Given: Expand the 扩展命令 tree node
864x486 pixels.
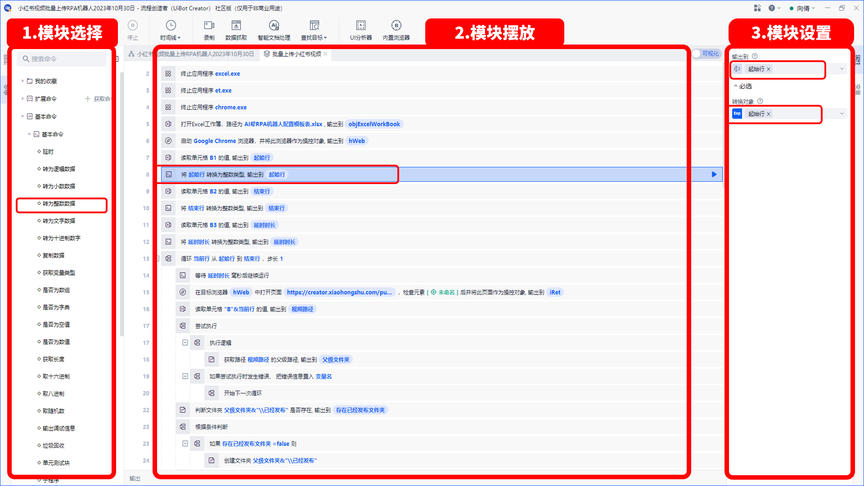Looking at the screenshot, I should click(x=22, y=99).
